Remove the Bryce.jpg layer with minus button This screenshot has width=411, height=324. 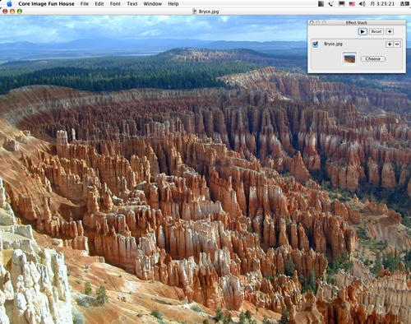pyautogui.click(x=397, y=44)
